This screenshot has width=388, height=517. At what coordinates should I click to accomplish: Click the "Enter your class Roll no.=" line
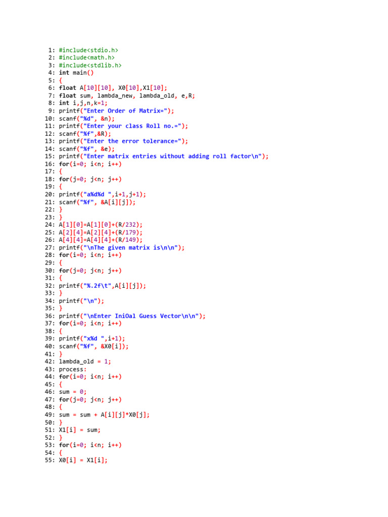tap(123, 126)
